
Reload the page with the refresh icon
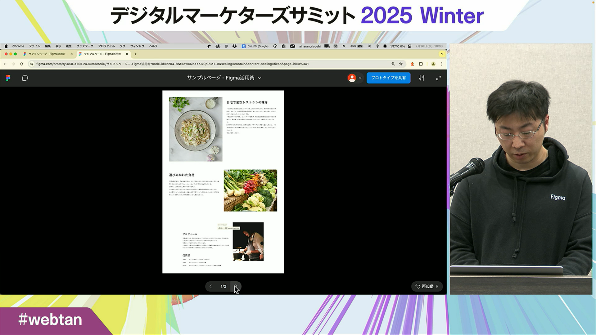(x=22, y=64)
